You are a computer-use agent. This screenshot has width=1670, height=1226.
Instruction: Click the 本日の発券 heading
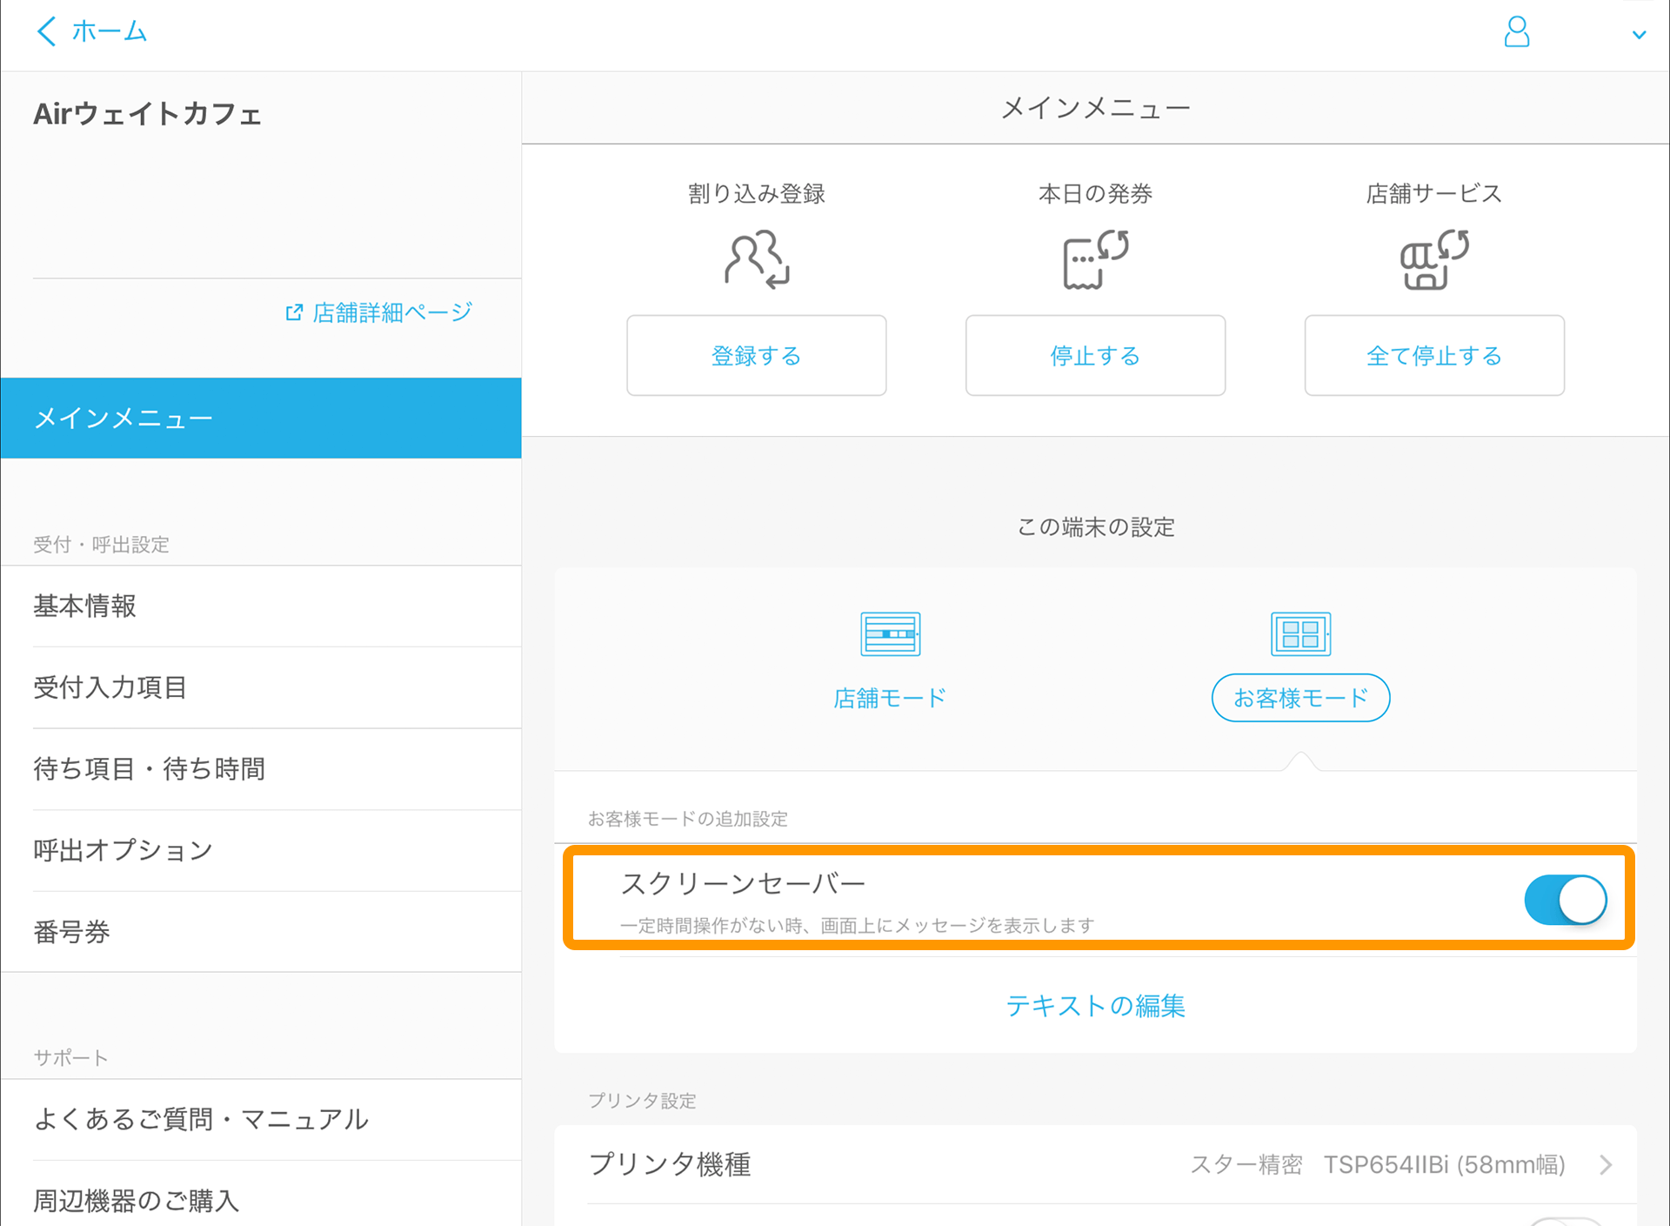[1095, 193]
